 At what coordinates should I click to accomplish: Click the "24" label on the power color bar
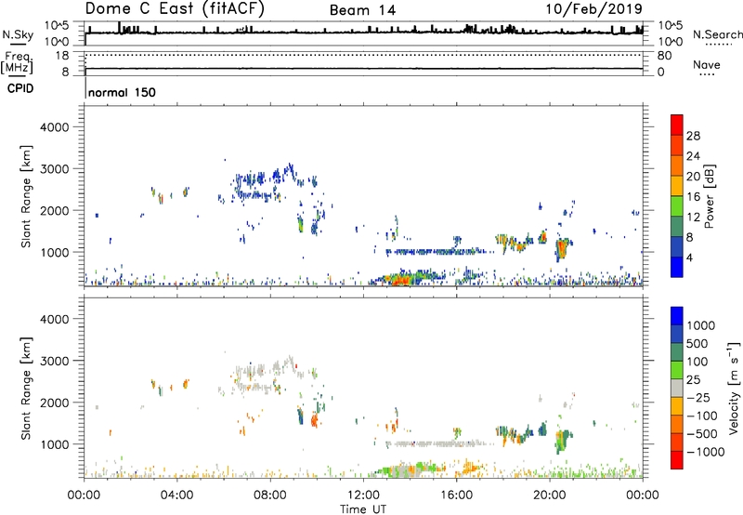pos(693,156)
